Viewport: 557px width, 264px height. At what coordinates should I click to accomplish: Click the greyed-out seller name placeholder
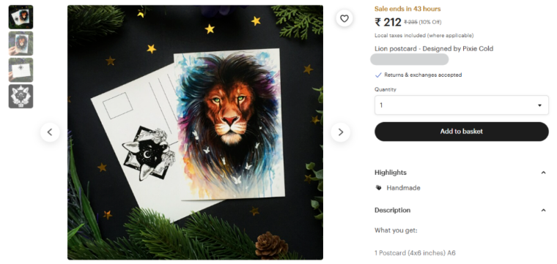tap(409, 59)
